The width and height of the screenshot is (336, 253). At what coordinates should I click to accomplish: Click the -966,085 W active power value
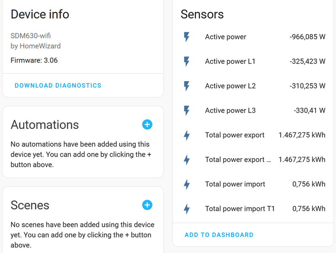coord(307,37)
